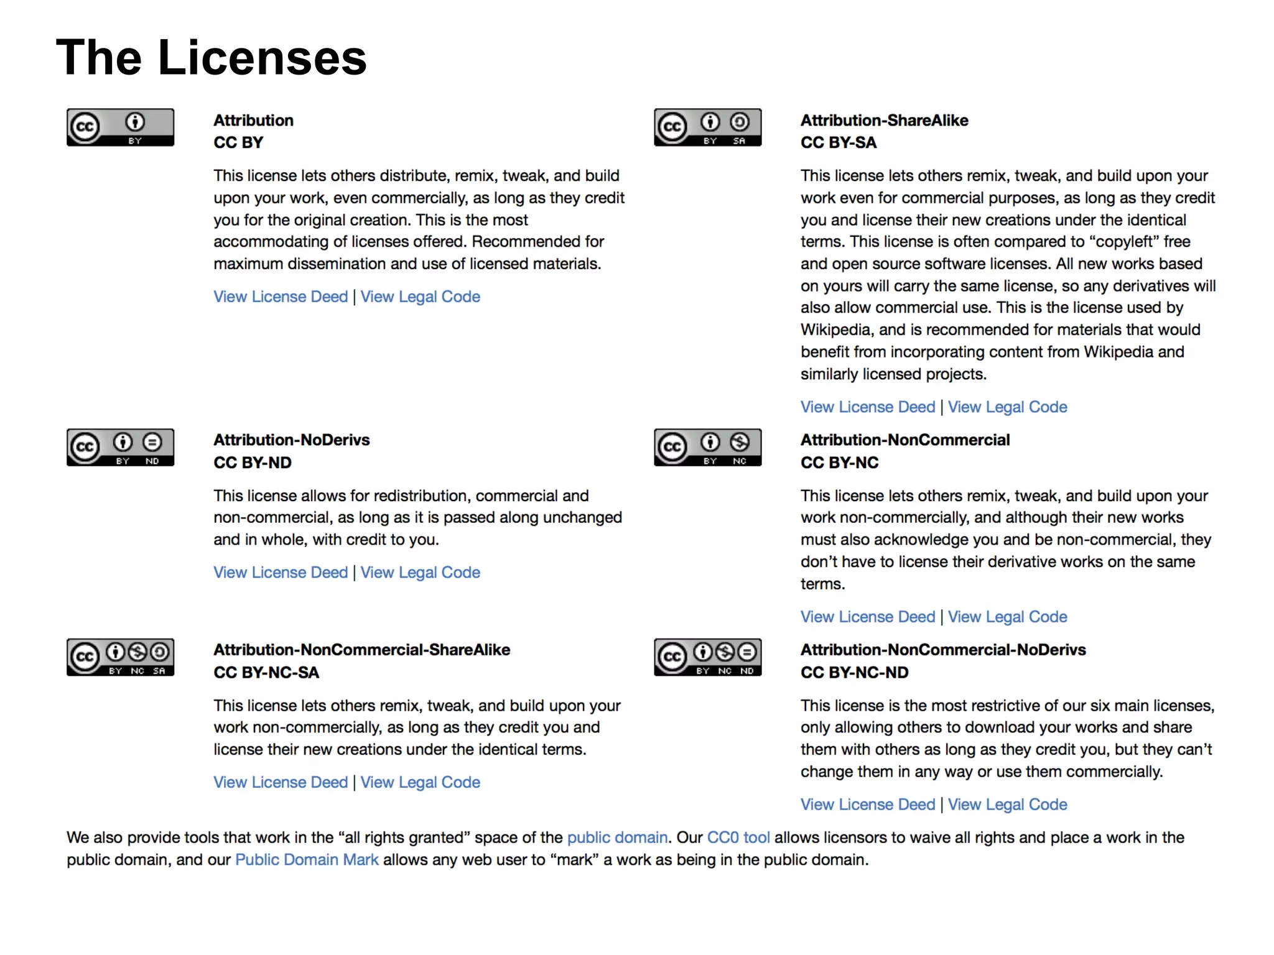Click the CC BY-NC-ND 'most restrictive' description
The image size is (1274, 955).
[1008, 739]
